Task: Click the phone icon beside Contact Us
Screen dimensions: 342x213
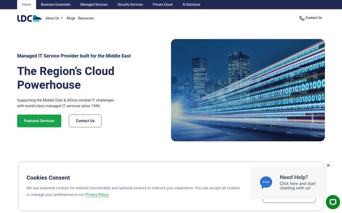Action: (302, 18)
